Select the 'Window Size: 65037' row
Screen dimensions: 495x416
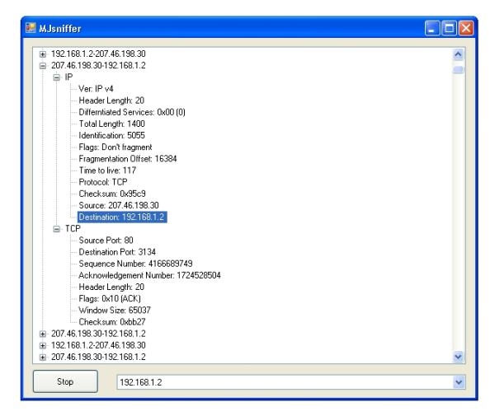click(x=115, y=311)
